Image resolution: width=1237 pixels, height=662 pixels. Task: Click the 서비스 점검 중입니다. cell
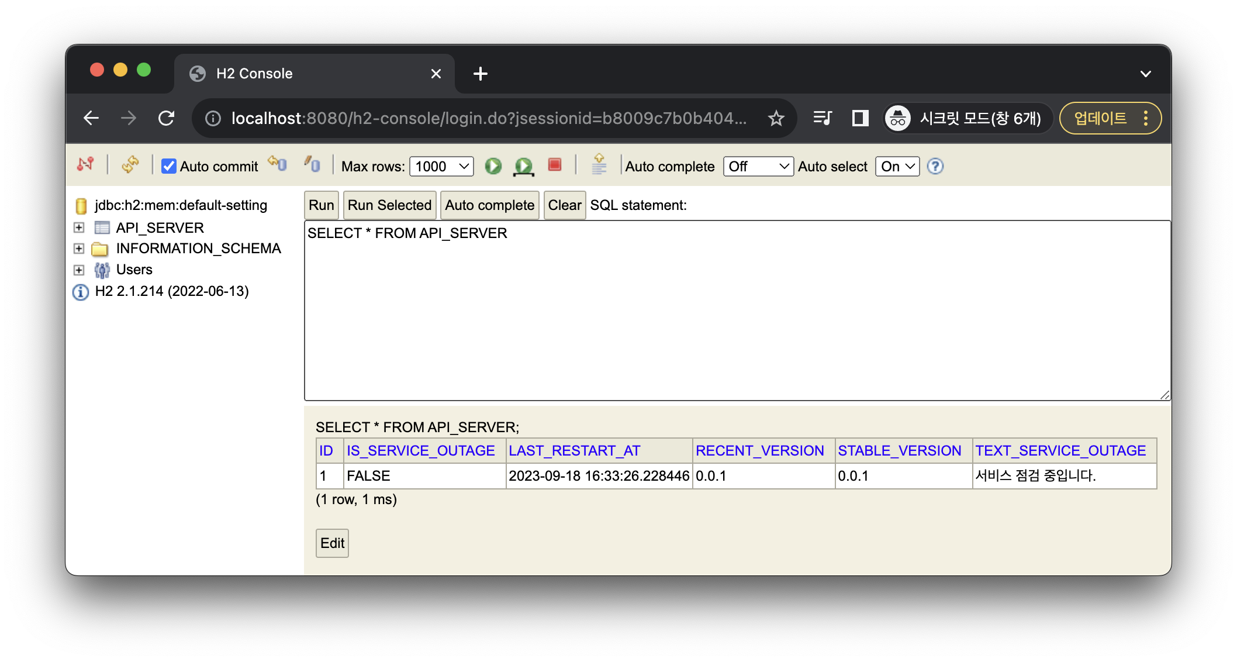1065,476
